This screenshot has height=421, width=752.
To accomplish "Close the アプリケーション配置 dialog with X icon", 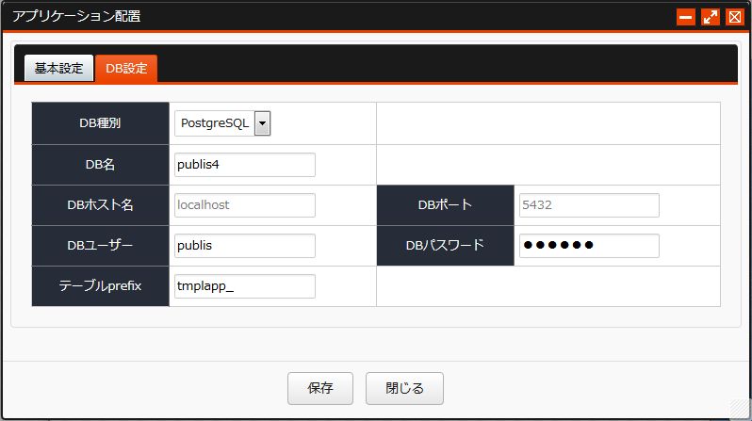I will click(735, 17).
